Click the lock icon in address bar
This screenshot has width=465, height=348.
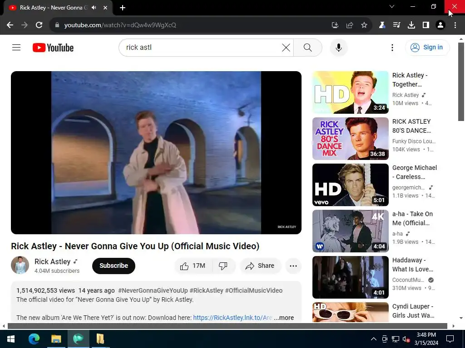point(57,25)
